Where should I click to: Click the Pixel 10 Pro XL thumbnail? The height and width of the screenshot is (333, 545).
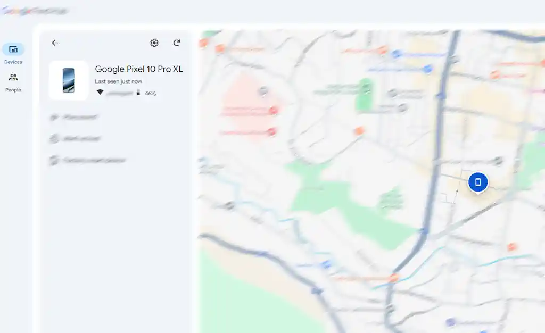click(69, 80)
